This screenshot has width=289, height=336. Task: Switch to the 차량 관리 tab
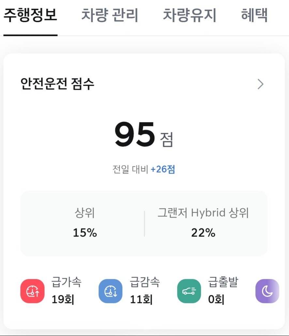click(x=110, y=15)
